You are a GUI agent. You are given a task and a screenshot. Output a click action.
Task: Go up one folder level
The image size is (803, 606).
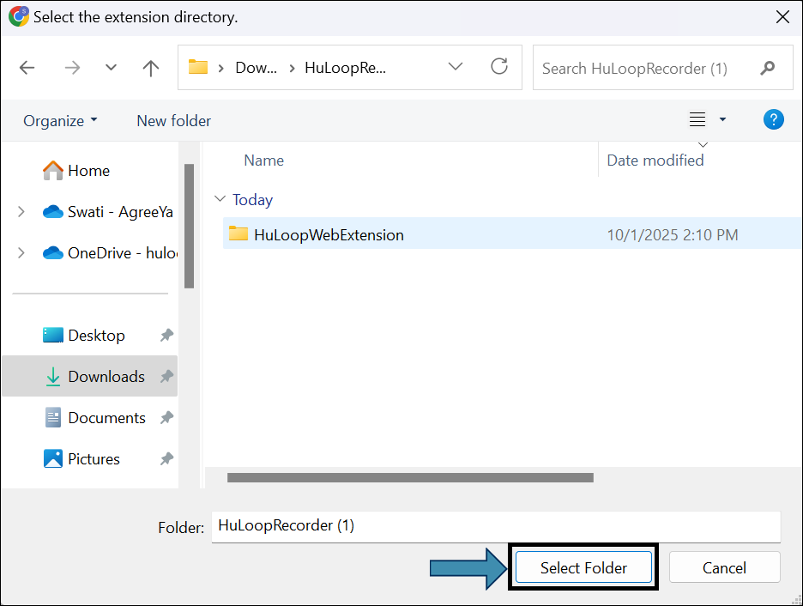click(x=151, y=68)
